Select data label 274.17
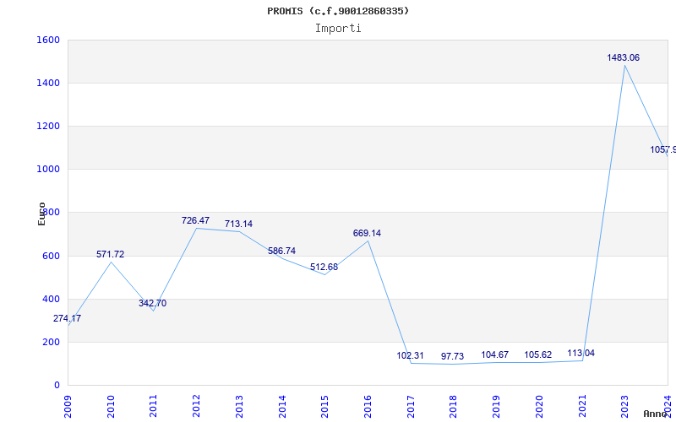The width and height of the screenshot is (676, 422). (x=67, y=319)
